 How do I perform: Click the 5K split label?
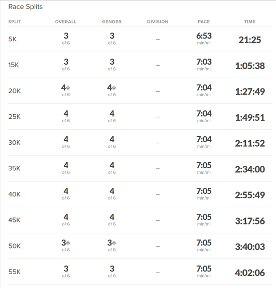(x=13, y=39)
